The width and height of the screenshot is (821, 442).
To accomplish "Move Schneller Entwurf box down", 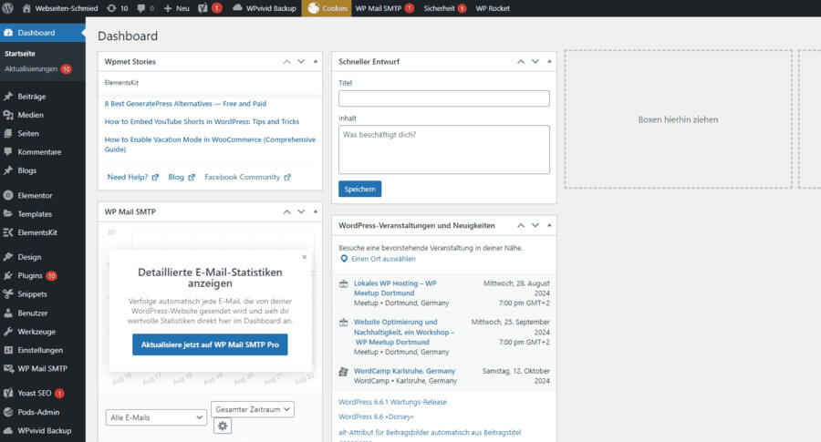I will click(x=535, y=62).
